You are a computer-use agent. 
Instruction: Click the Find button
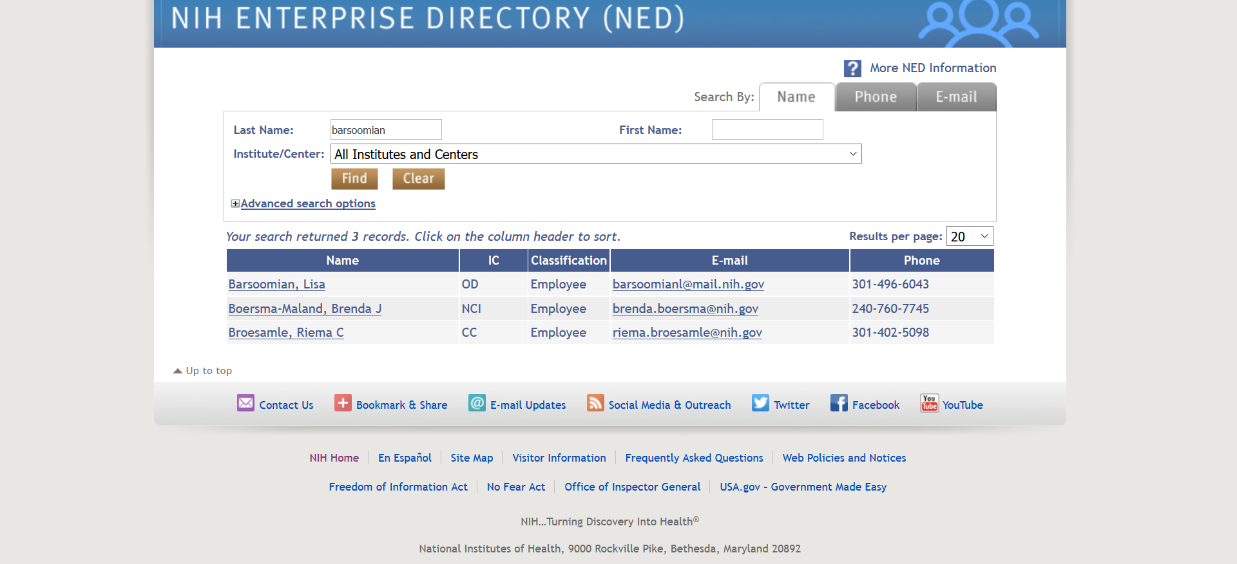click(354, 178)
